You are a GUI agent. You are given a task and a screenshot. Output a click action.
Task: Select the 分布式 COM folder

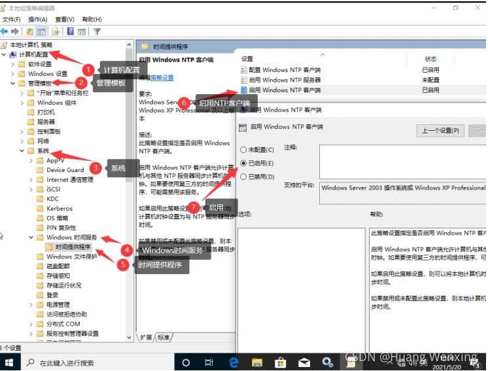pos(63,324)
